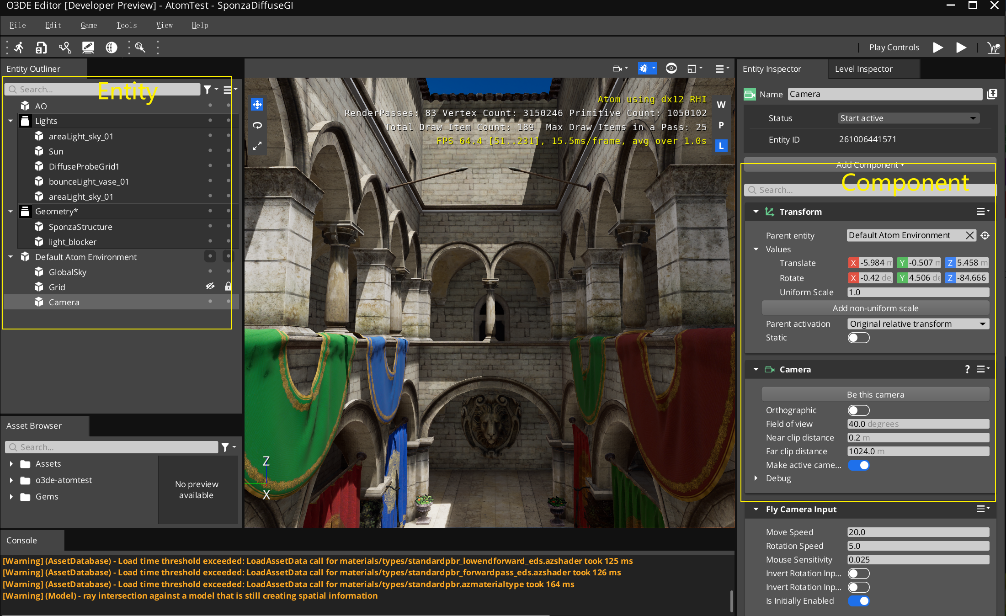
Task: Toggle the Static transform switch
Action: click(858, 338)
